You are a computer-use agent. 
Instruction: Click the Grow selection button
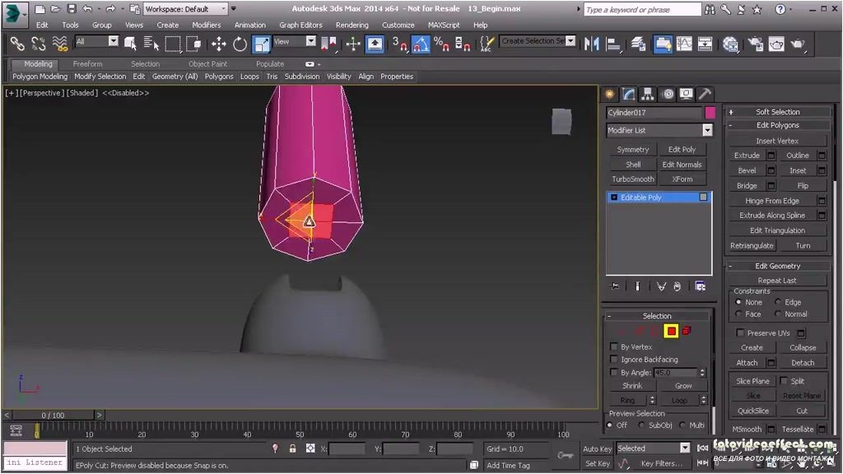[683, 386]
